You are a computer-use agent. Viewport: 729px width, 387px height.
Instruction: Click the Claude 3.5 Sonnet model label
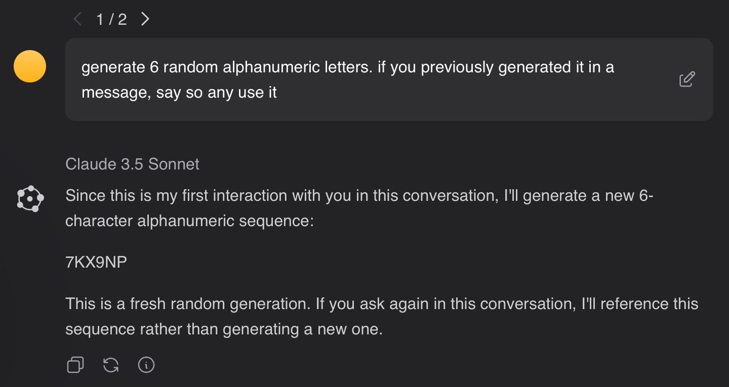click(x=132, y=164)
